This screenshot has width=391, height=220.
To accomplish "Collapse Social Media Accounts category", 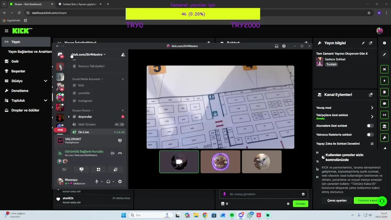I will coord(87,79).
